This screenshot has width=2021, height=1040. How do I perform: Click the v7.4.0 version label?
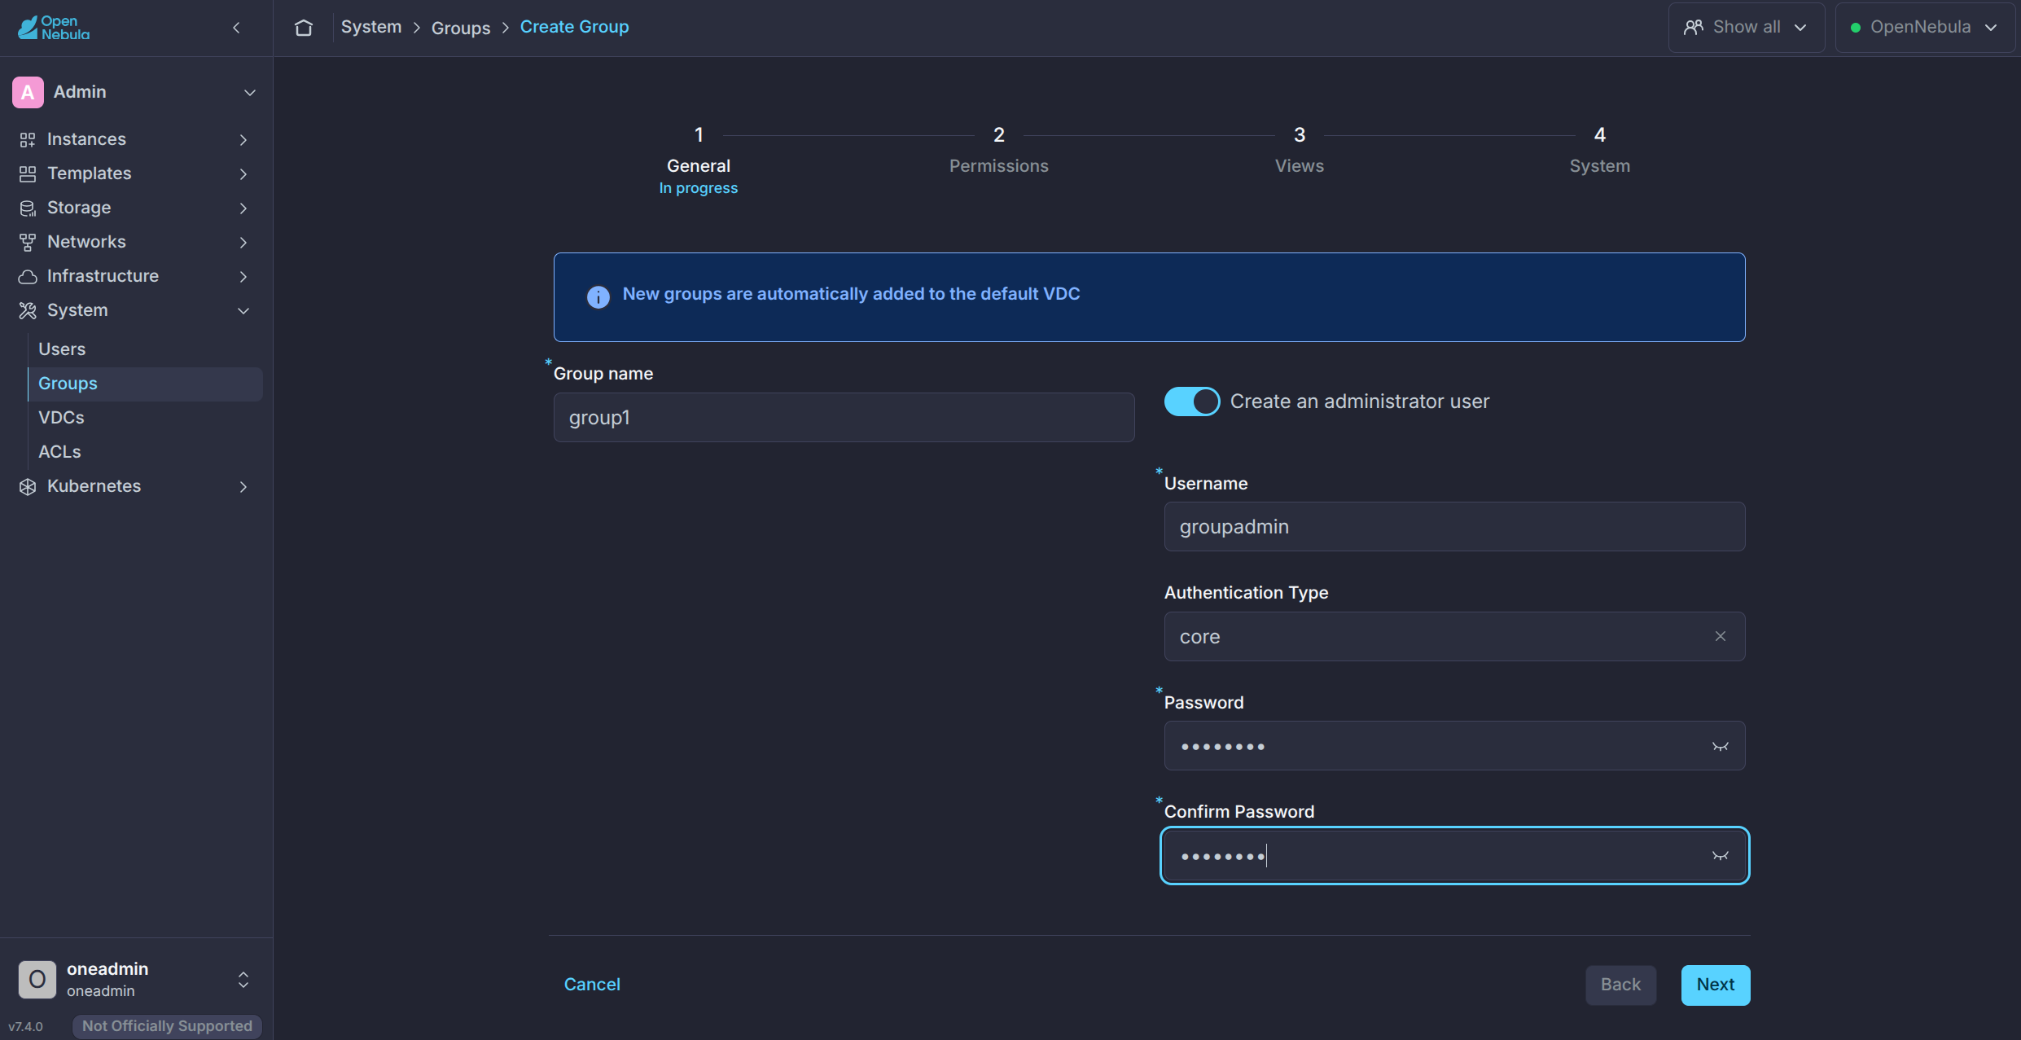(x=26, y=1026)
